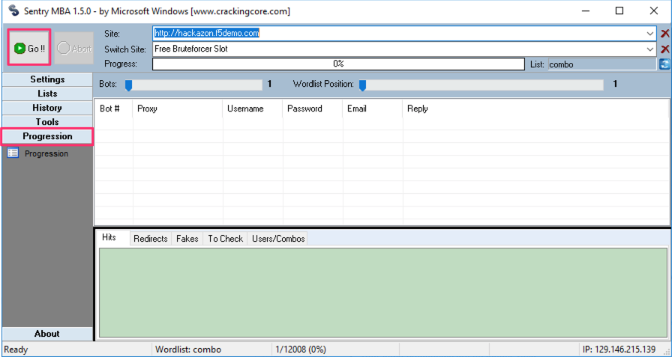Switch to the Fakes tab
672x357 pixels.
[187, 239]
